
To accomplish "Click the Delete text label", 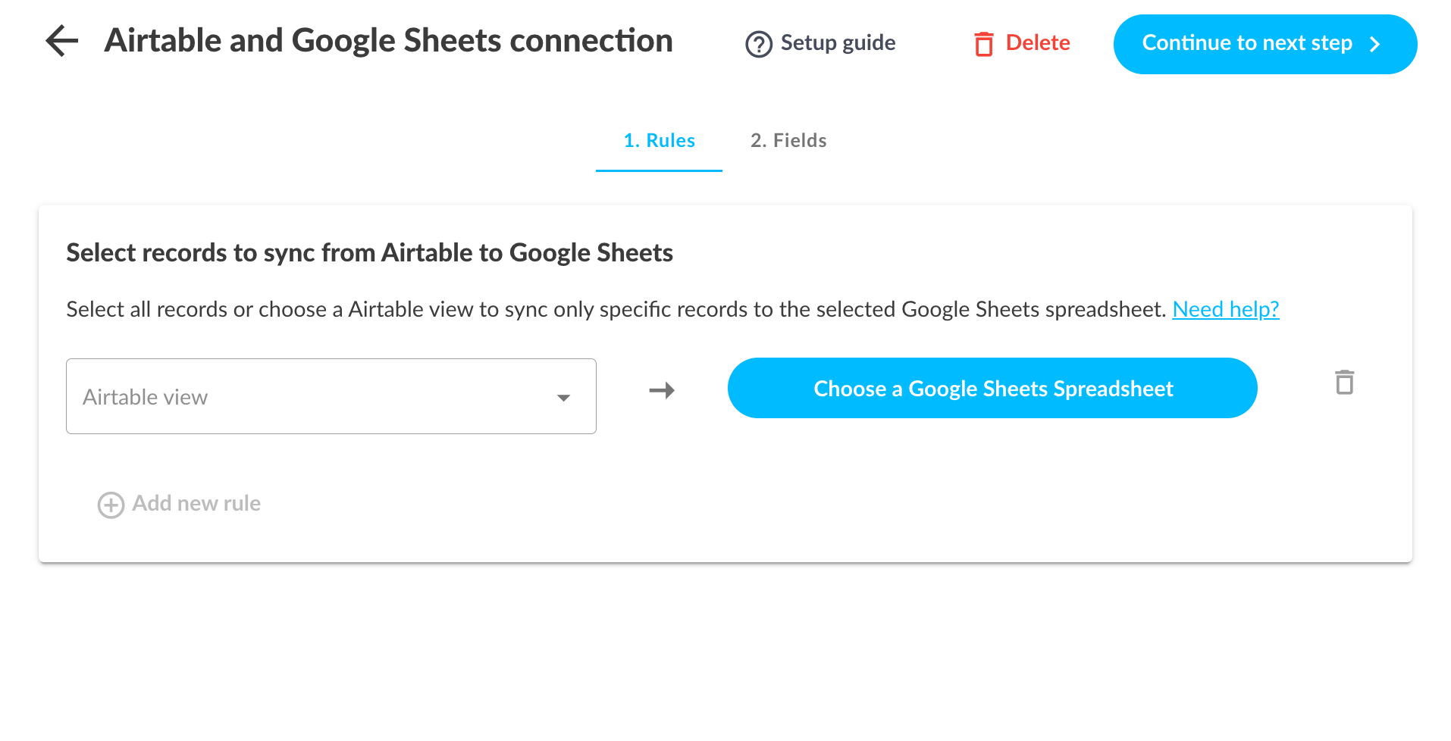I will tap(1037, 43).
